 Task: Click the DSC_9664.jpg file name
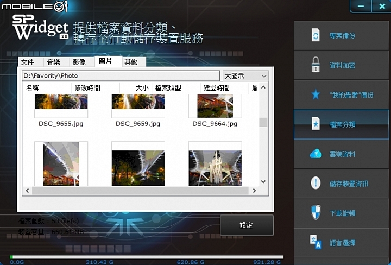pos(215,124)
